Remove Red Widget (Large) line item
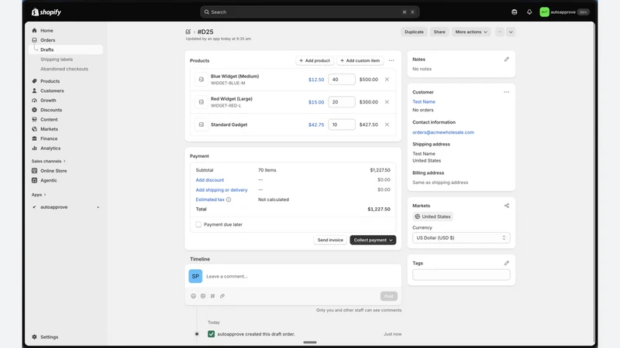This screenshot has height=348, width=620. tap(387, 102)
